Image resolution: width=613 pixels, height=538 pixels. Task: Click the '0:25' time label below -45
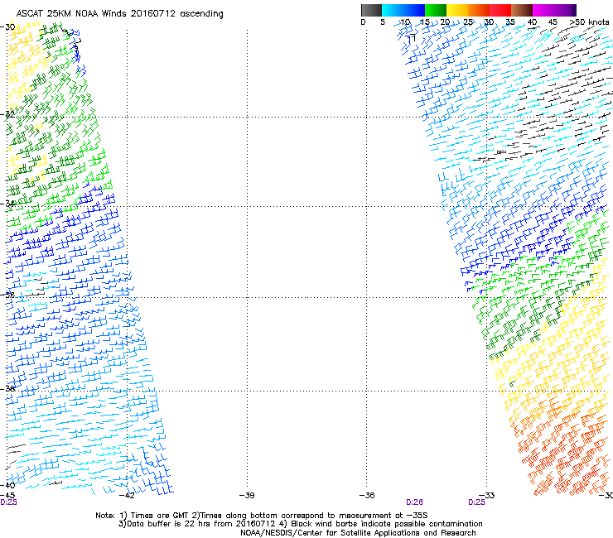tap(8, 502)
